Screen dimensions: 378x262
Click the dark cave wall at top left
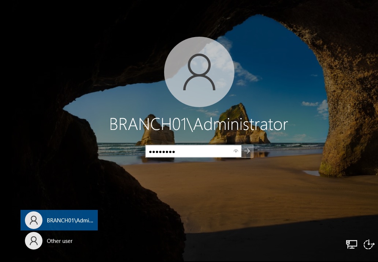55,44
